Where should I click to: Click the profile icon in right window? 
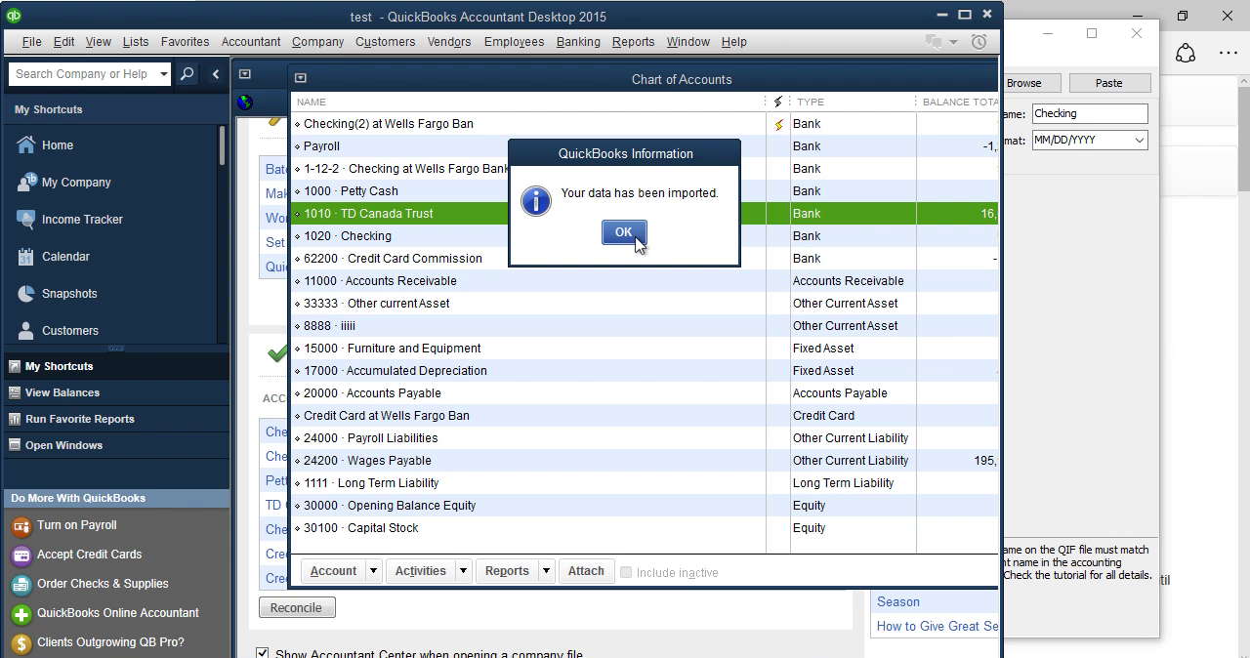(x=1186, y=54)
